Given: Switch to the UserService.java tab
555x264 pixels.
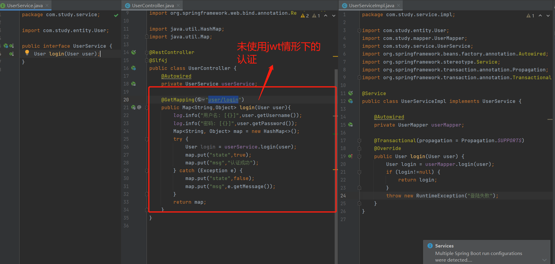Looking at the screenshot, I should [x=25, y=5].
